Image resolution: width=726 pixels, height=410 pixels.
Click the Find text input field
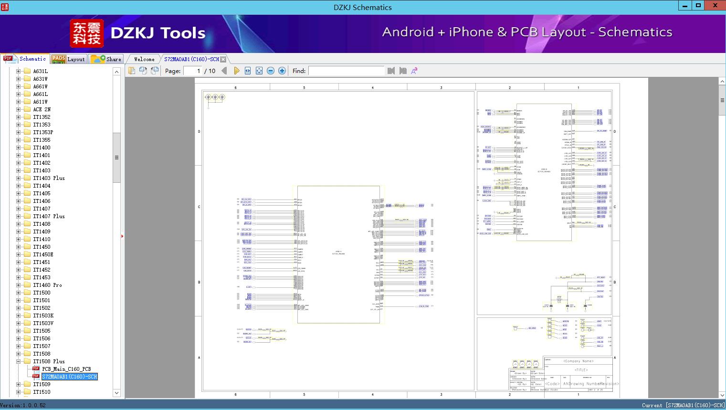[346, 71]
